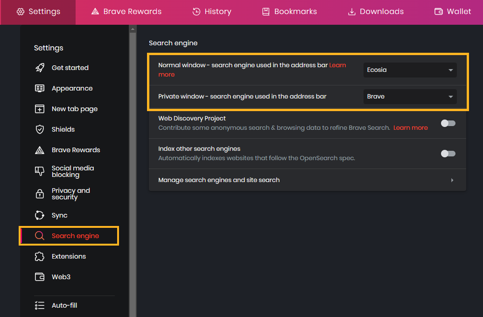The height and width of the screenshot is (317, 483).
Task: Click the Bookmarks book icon
Action: tap(266, 12)
